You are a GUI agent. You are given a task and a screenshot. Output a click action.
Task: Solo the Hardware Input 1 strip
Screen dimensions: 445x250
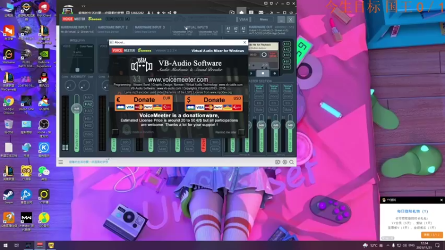pos(88,142)
